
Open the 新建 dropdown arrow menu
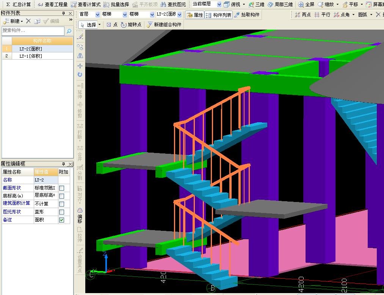click(22, 21)
